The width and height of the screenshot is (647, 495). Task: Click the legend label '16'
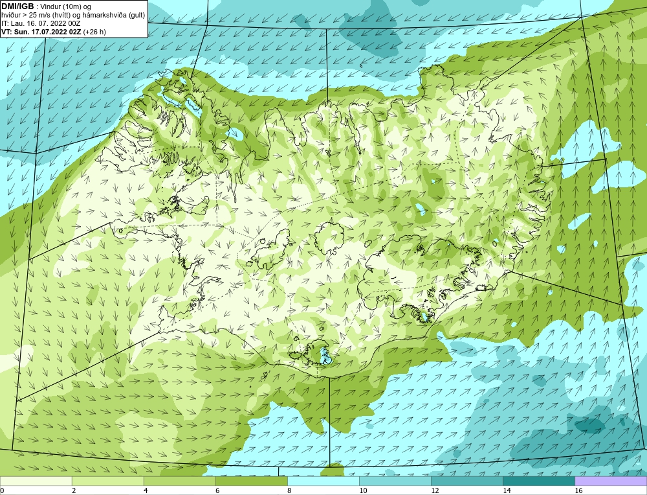click(x=578, y=490)
